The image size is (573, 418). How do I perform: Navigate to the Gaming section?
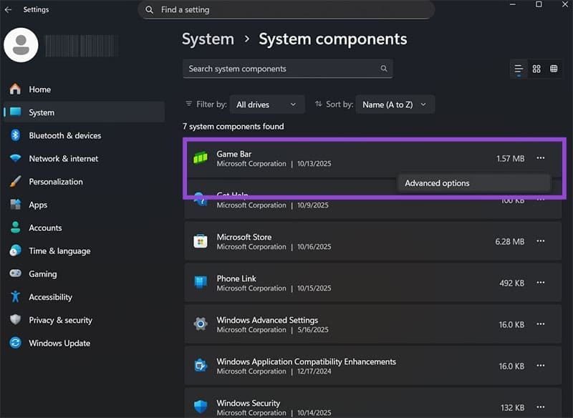point(44,273)
